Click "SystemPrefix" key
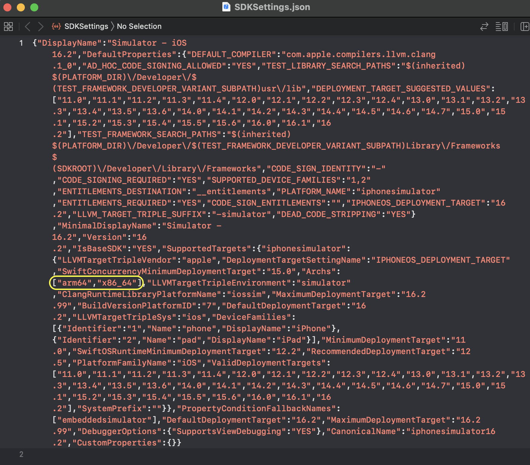530x465 pixels. click(112, 409)
